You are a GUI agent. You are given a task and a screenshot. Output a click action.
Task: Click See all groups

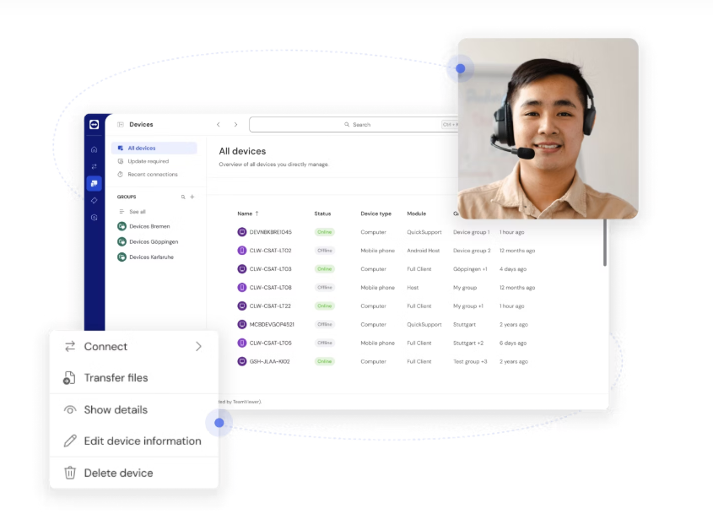(x=138, y=212)
